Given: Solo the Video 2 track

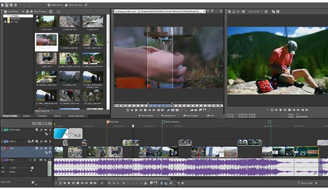Looking at the screenshot, I should (x=50, y=141).
